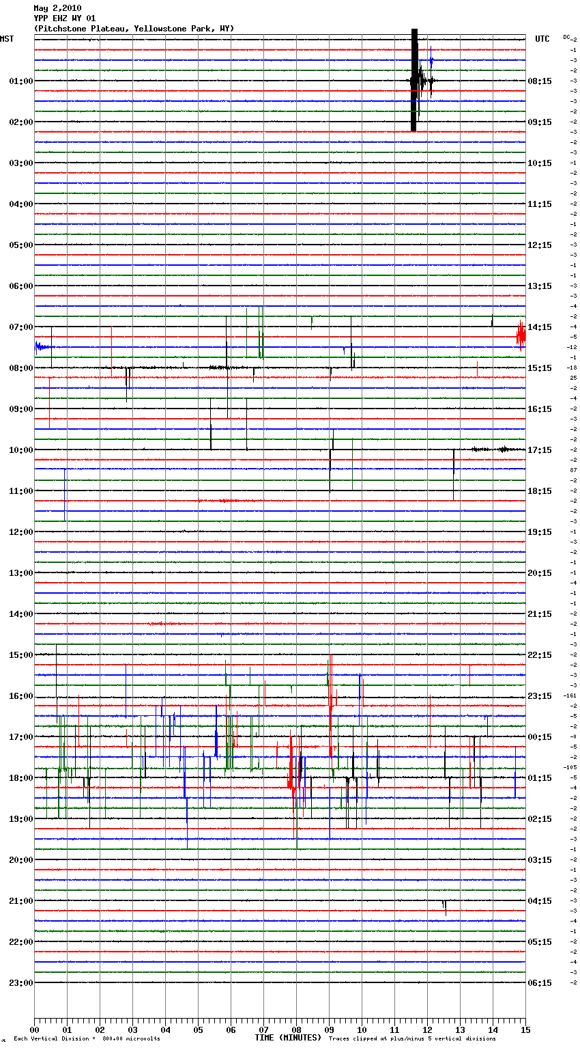
Task: Select the 02:00 MST time label
Action: pyautogui.click(x=20, y=122)
